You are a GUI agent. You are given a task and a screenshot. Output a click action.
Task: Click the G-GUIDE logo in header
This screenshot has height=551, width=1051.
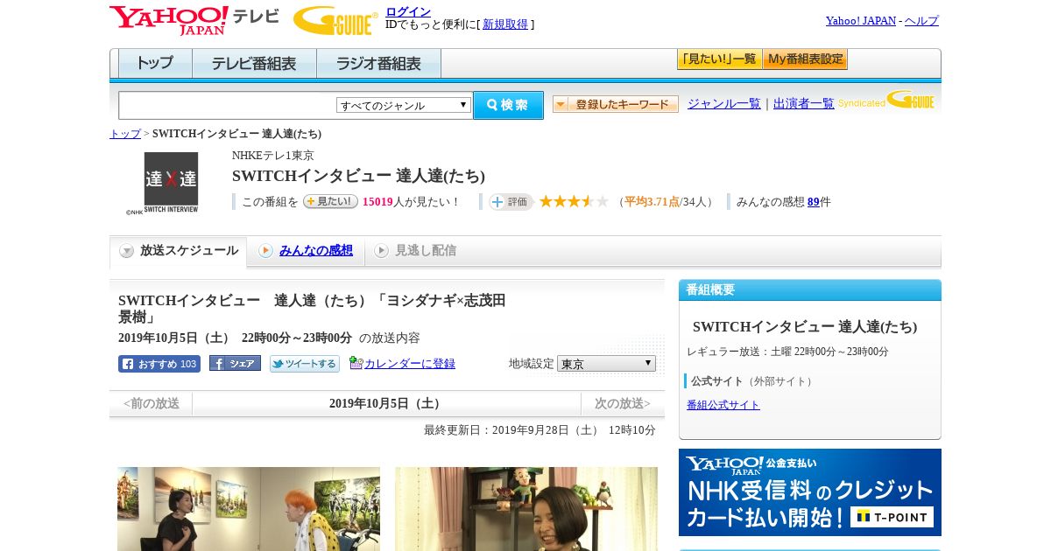335,20
